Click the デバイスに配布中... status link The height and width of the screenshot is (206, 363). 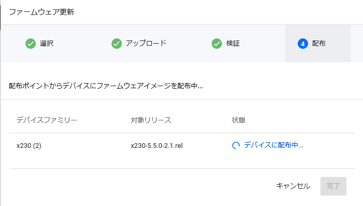click(273, 145)
